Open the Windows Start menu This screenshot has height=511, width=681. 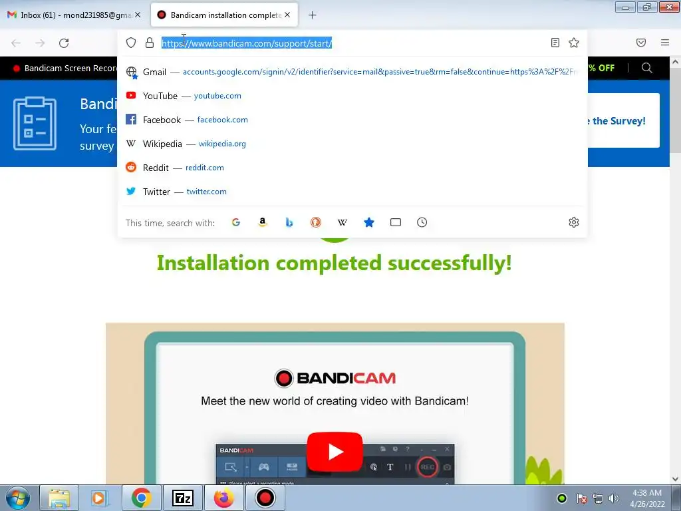click(x=18, y=498)
